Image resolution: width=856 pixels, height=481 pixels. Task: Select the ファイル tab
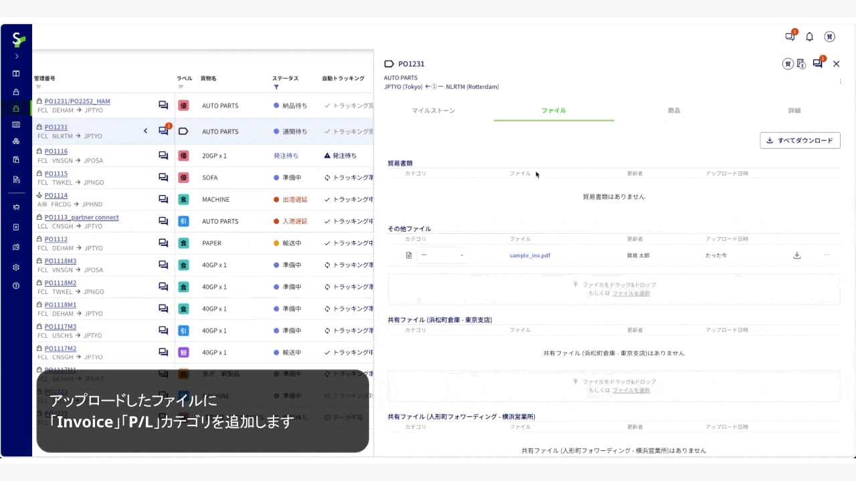(x=554, y=110)
